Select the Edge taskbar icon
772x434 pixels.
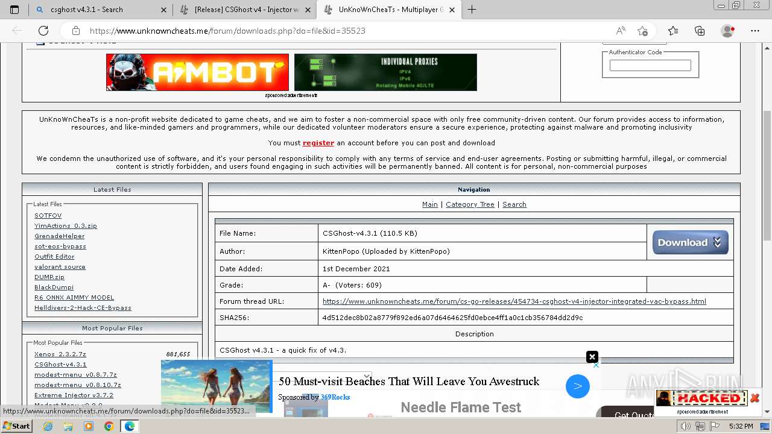[130, 426]
